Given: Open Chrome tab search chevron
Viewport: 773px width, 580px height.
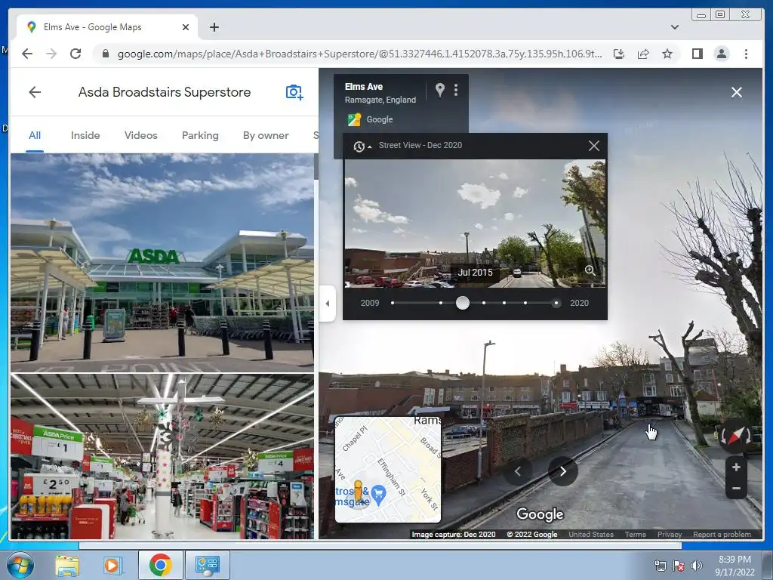Looking at the screenshot, I should [674, 27].
